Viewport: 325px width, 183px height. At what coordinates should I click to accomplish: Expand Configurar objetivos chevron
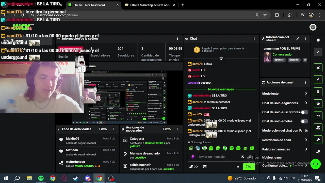(306, 165)
